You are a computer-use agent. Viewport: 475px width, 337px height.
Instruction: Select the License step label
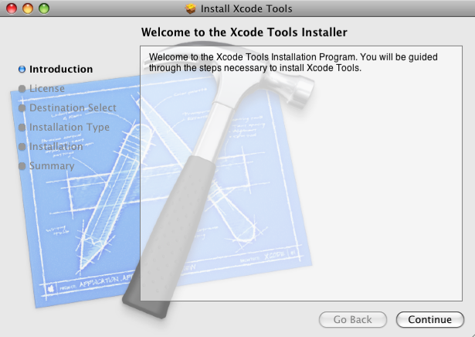(47, 89)
